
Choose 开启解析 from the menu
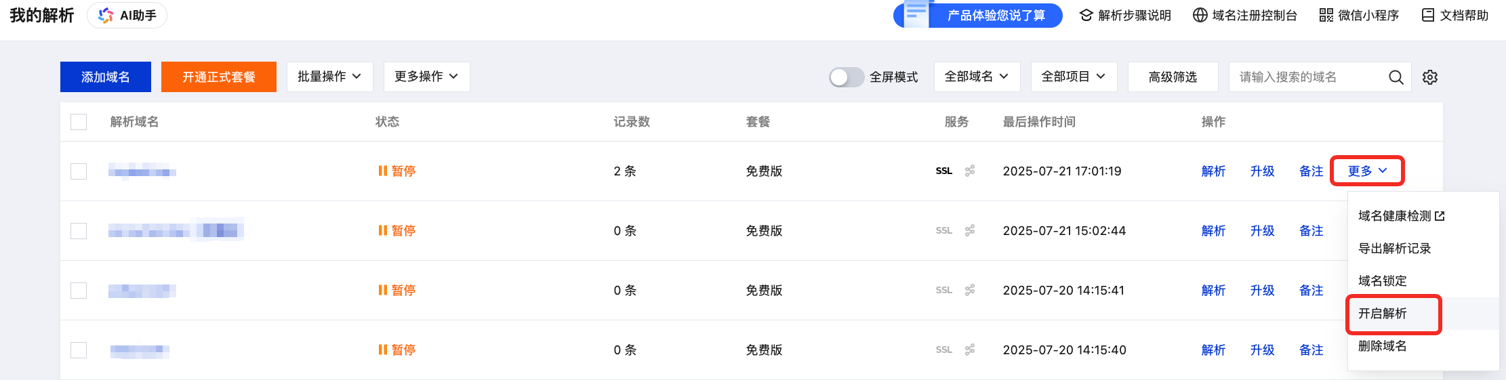coord(1383,314)
